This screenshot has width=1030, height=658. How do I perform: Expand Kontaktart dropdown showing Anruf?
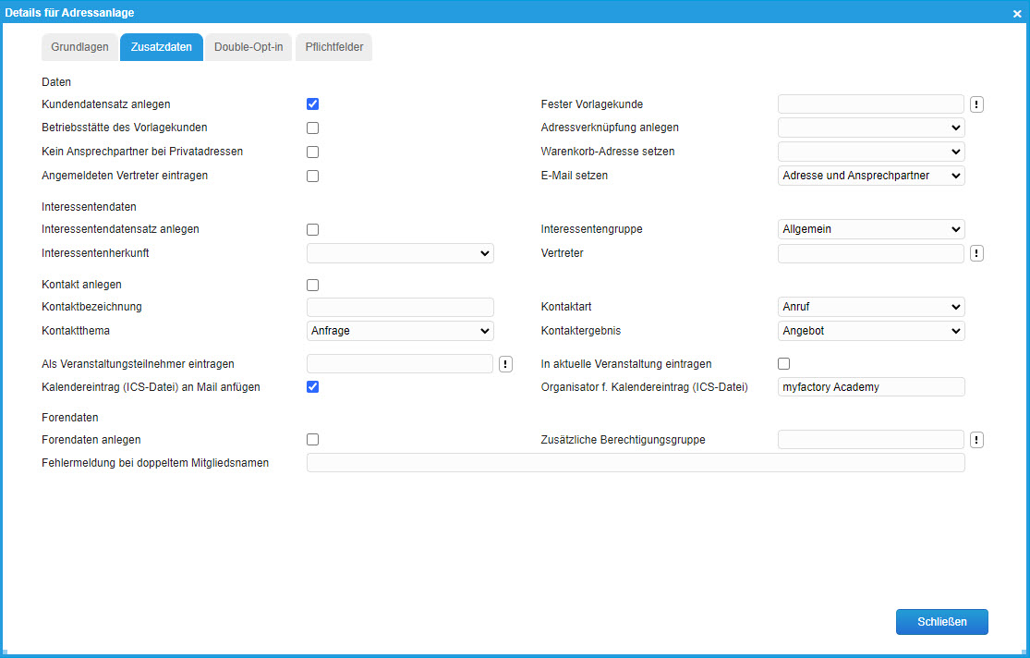click(871, 307)
